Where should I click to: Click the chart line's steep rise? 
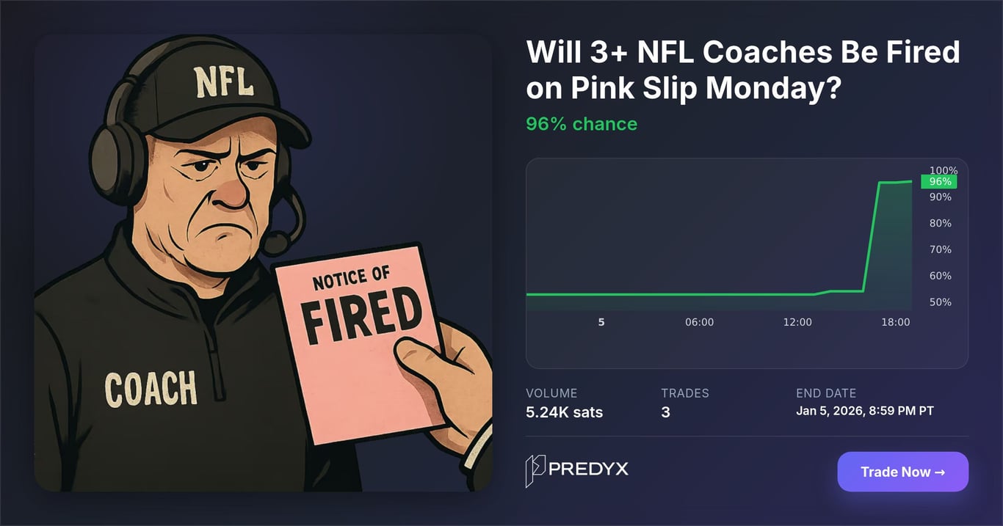(x=871, y=235)
